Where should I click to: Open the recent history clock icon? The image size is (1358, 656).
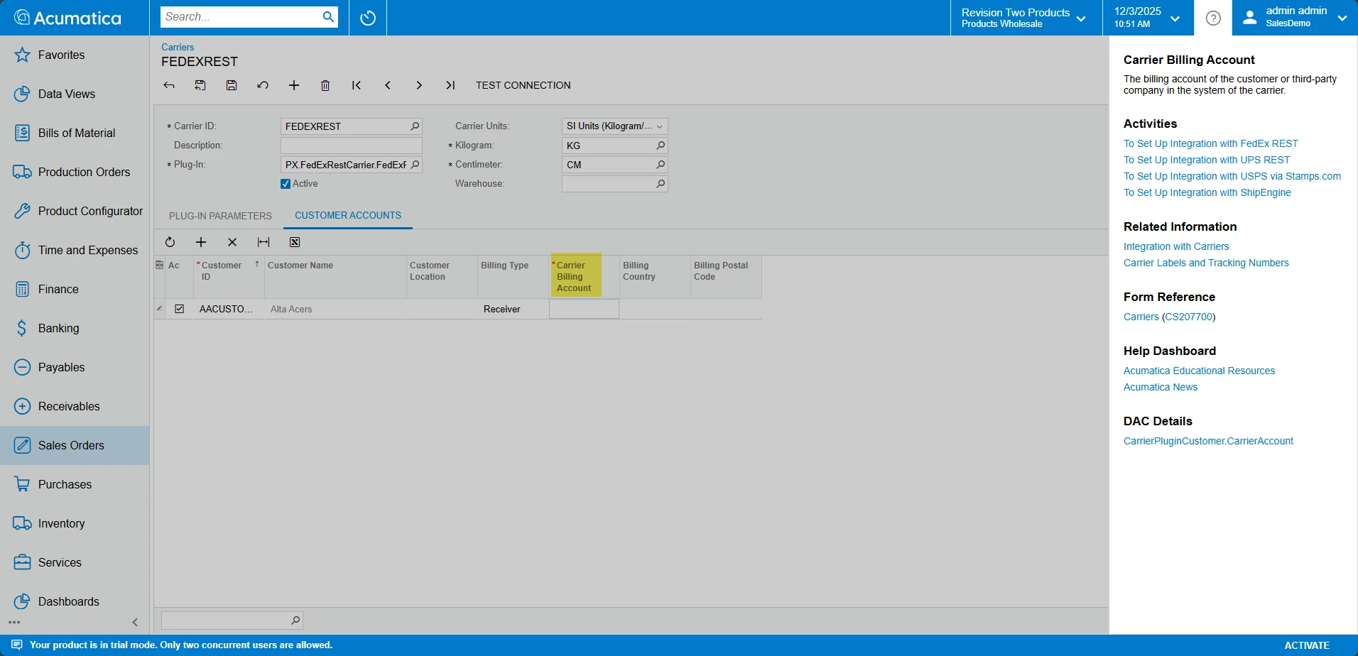point(368,18)
